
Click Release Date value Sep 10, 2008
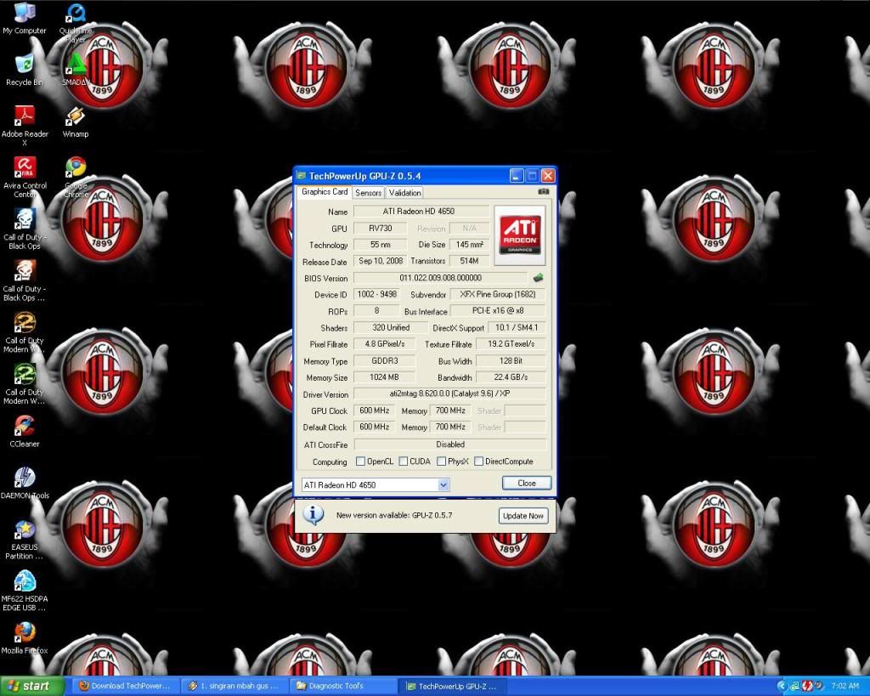tap(380, 261)
